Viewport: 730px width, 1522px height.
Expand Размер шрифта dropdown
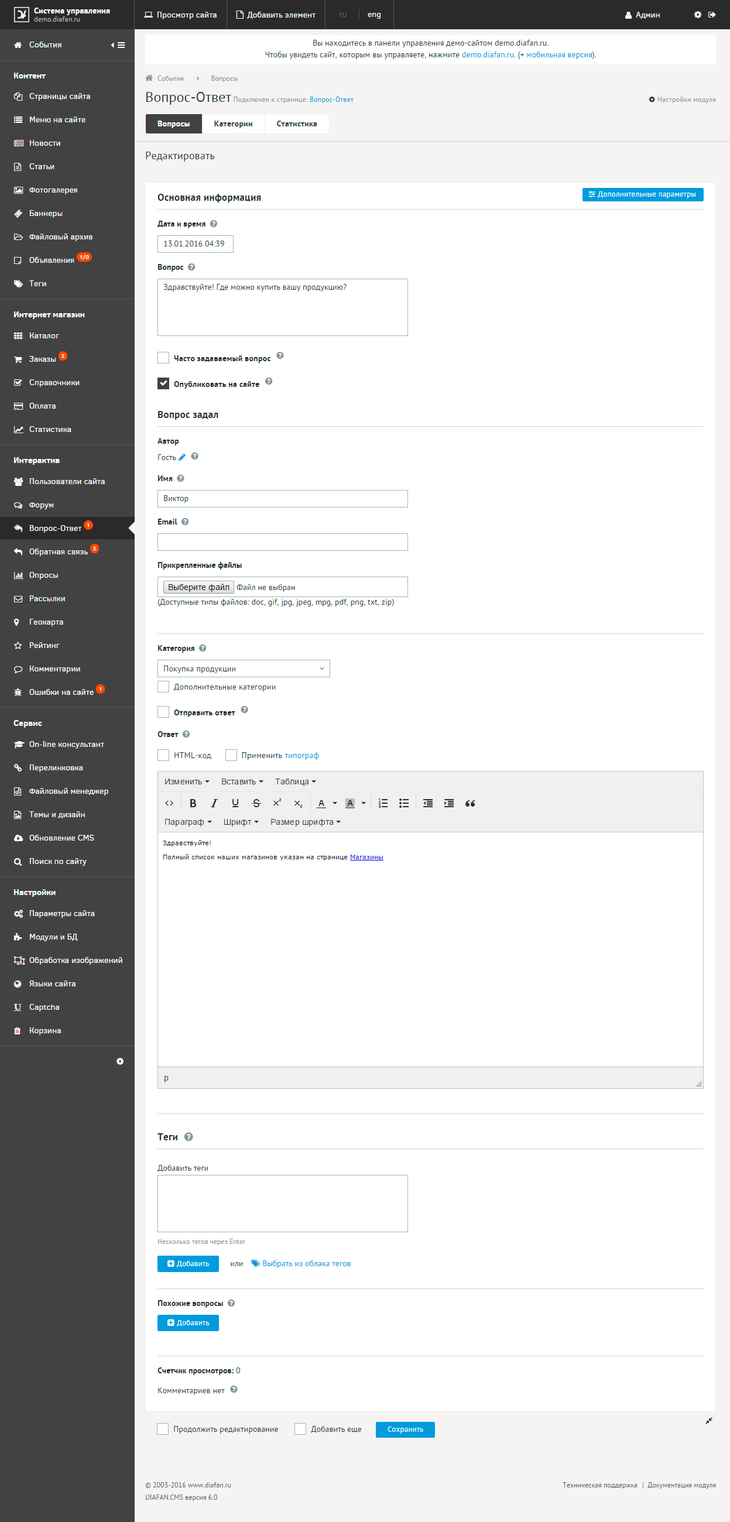306,822
